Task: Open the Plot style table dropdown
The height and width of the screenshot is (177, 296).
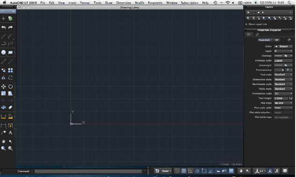Action: tap(283, 108)
